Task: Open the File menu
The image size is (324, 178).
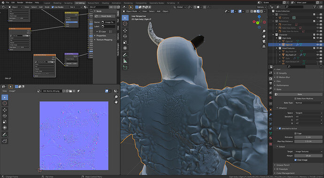Action: [x=8, y=3]
